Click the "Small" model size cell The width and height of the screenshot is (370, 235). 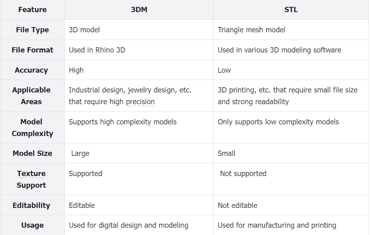pos(291,153)
